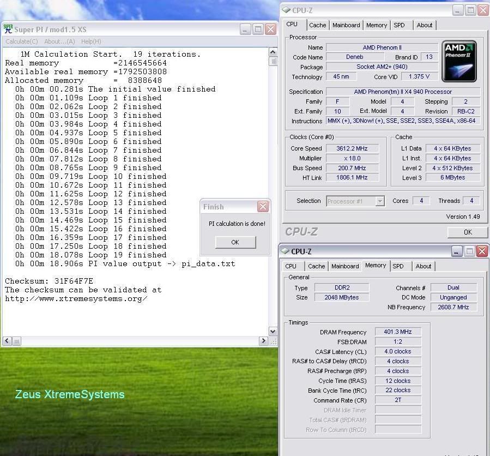Open About tab in top CPU-Z
The height and width of the screenshot is (456, 490).
(x=425, y=25)
